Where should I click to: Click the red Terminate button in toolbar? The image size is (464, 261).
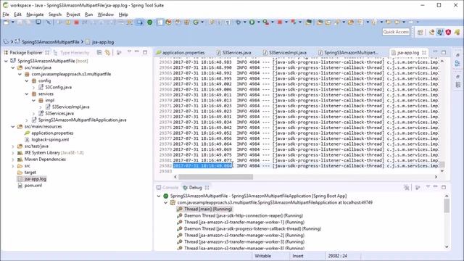(76, 22)
